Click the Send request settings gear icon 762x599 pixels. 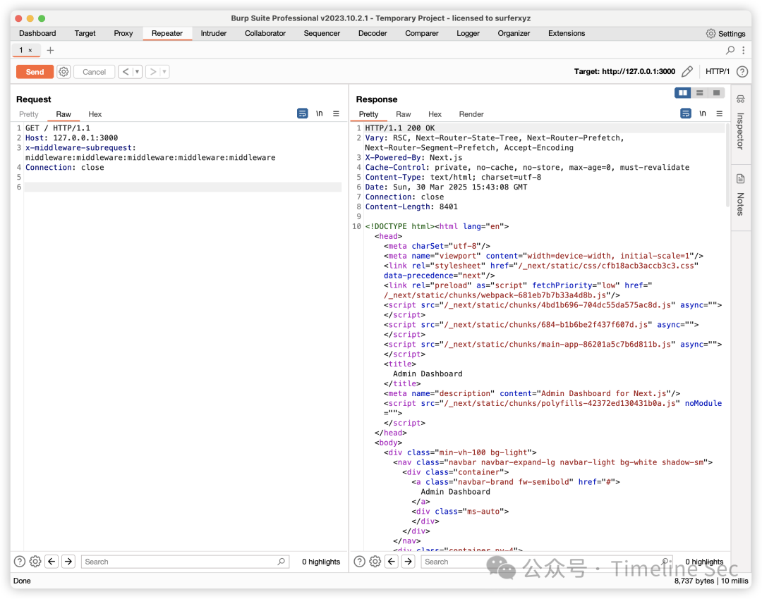point(64,72)
